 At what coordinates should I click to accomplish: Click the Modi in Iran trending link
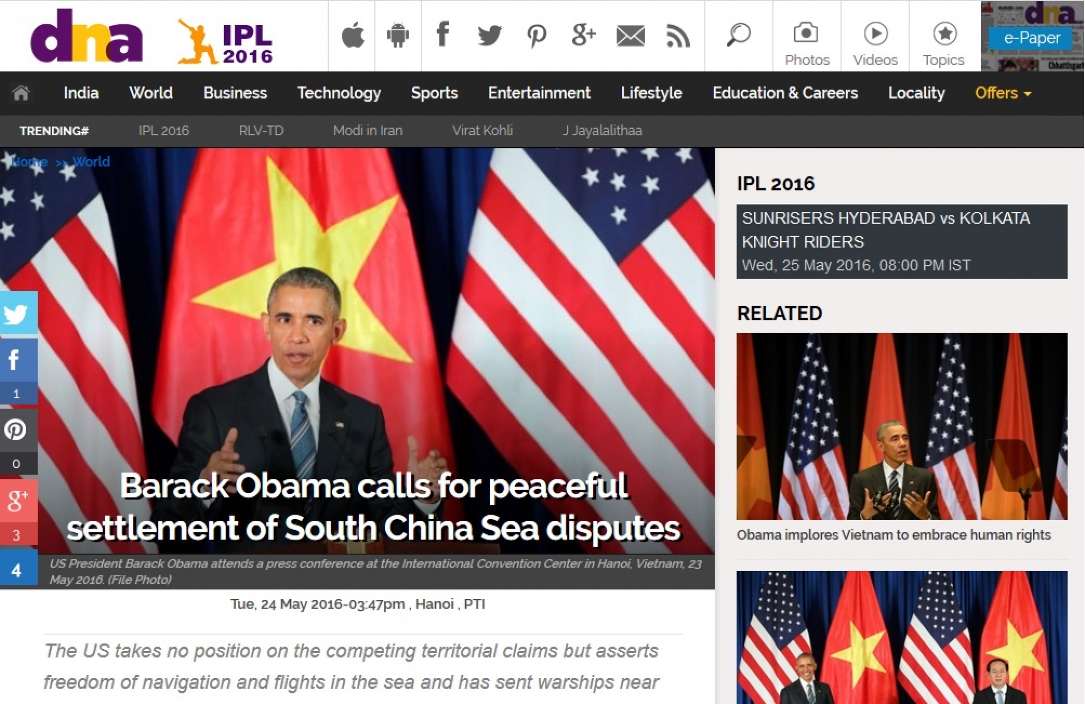(368, 130)
